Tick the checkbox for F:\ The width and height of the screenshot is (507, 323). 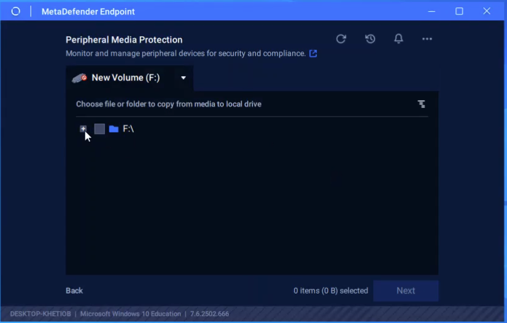pos(99,129)
